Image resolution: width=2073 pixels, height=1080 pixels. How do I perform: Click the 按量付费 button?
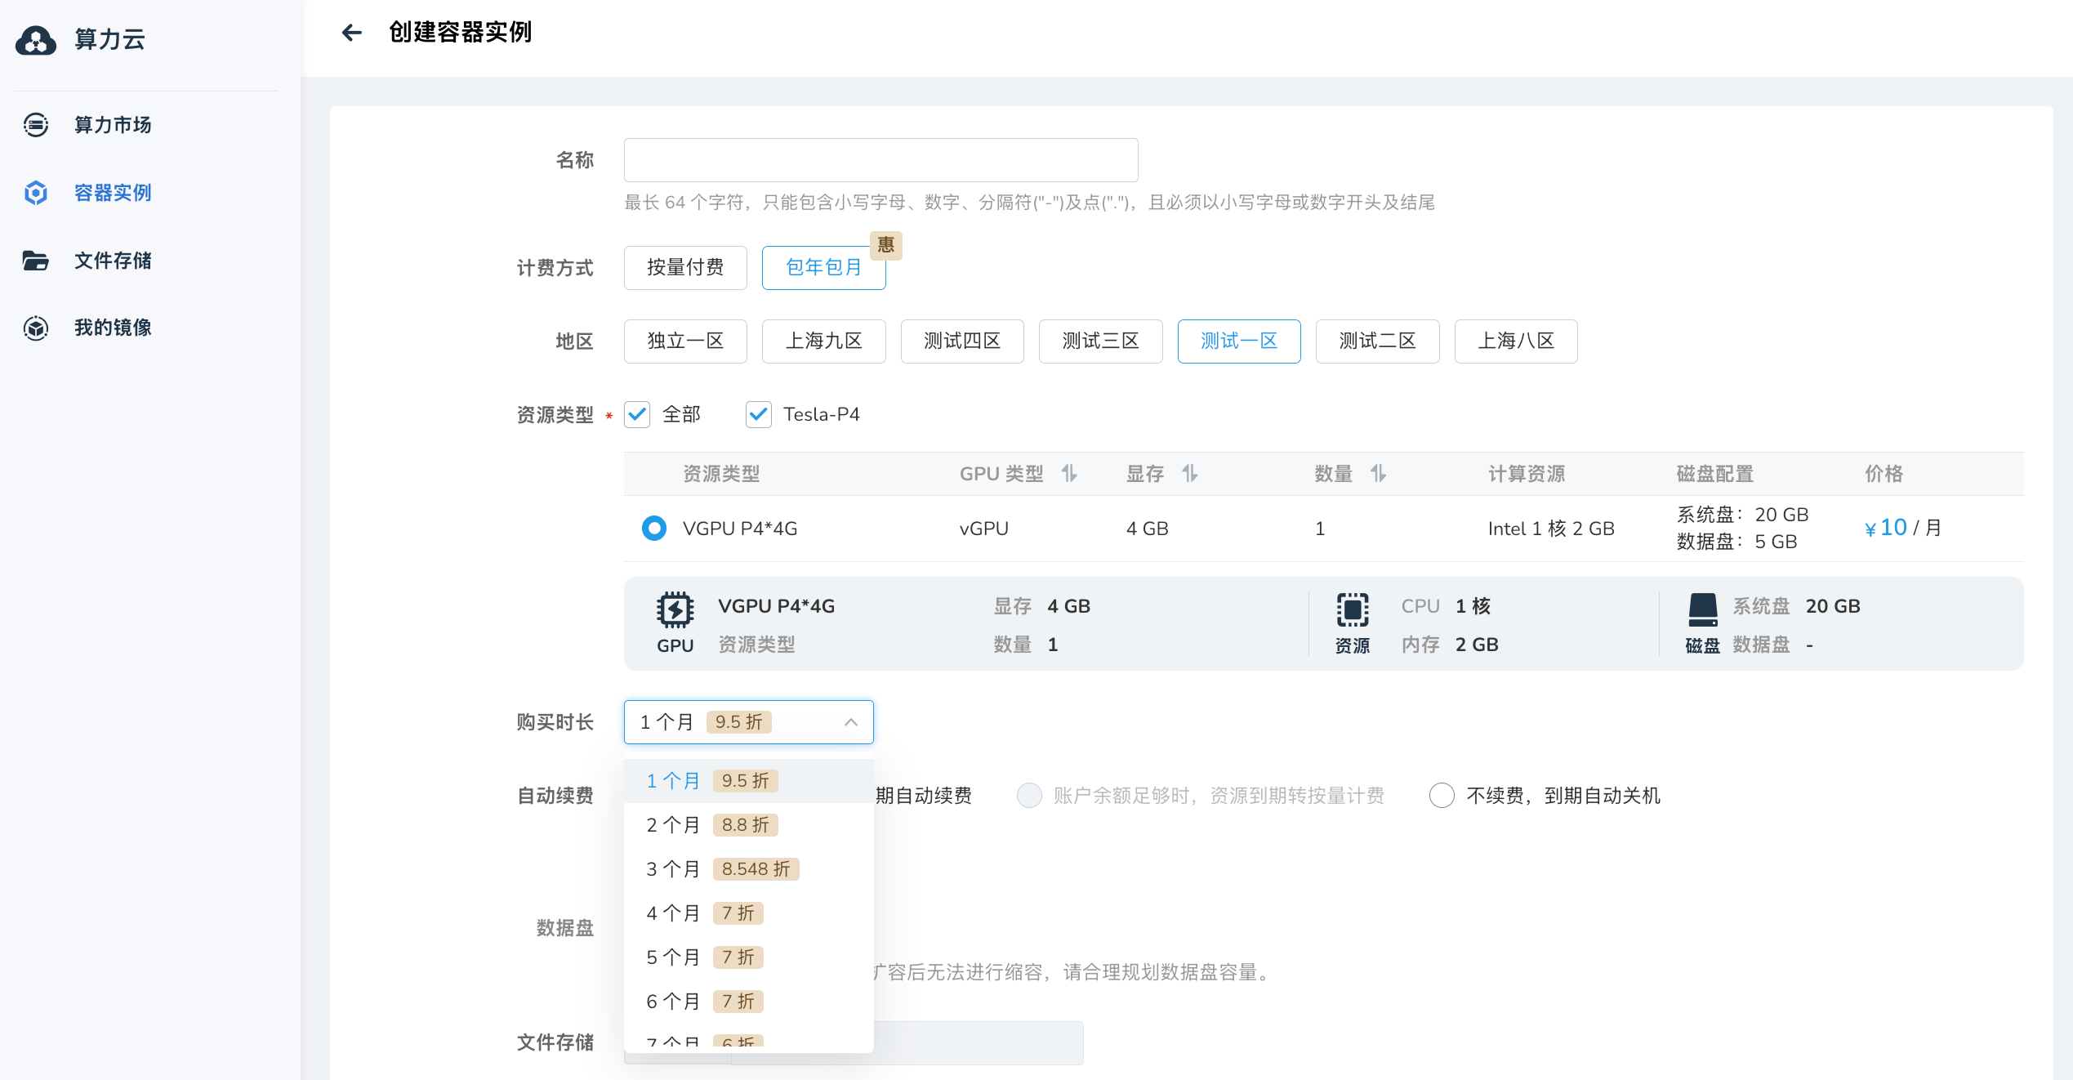[685, 267]
